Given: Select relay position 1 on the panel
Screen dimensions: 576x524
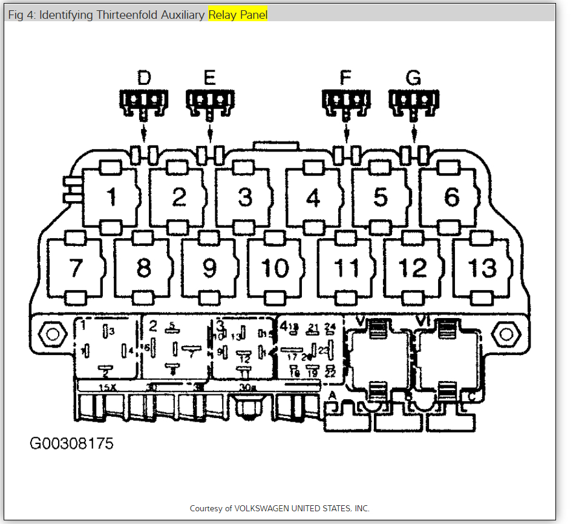Looking at the screenshot, I should tap(112, 194).
